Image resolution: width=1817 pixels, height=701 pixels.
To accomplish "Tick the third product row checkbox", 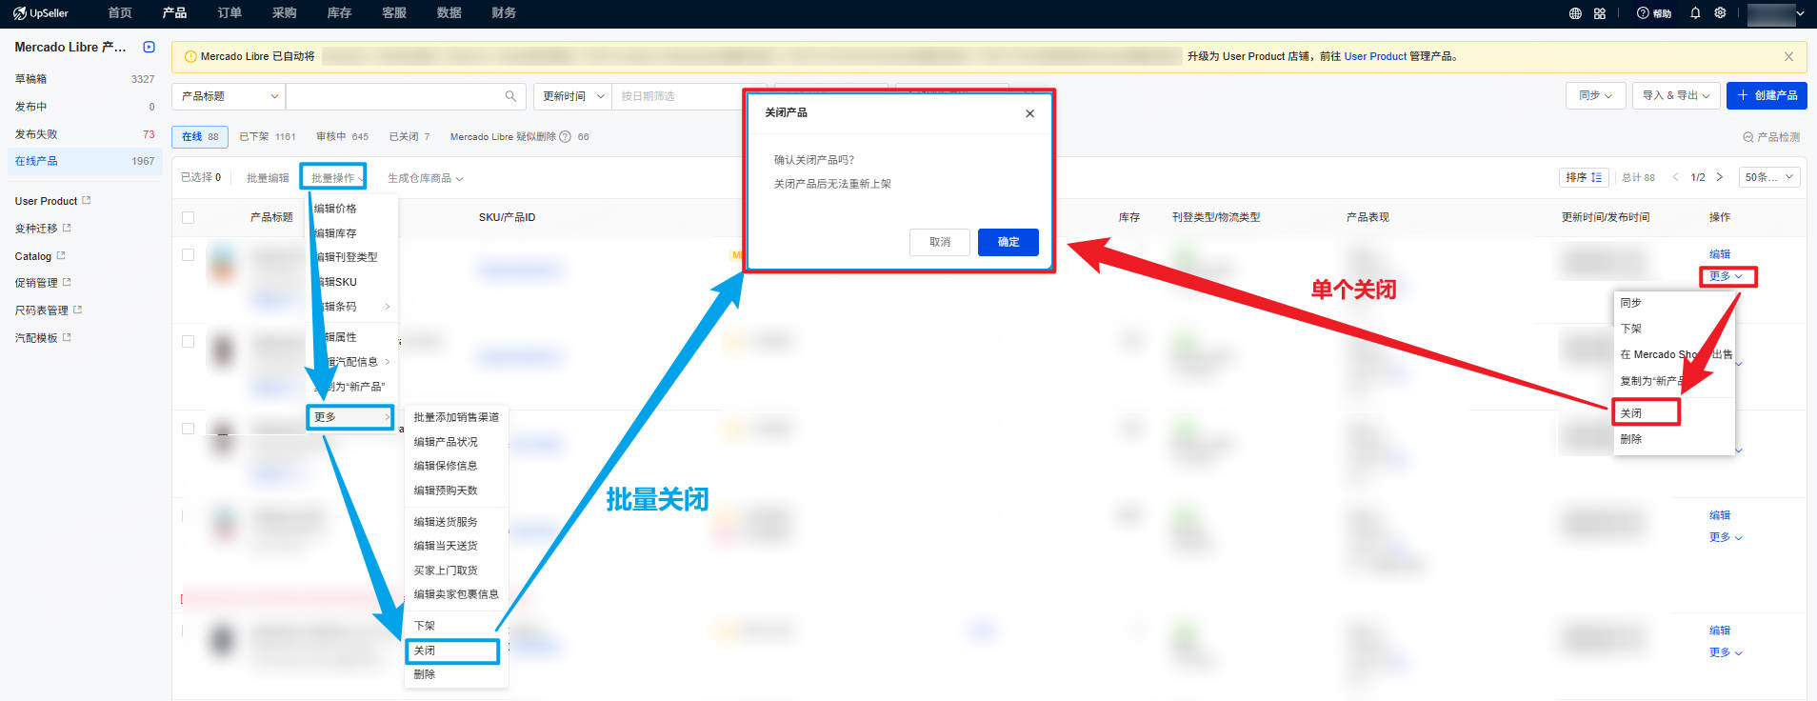I will pyautogui.click(x=188, y=428).
